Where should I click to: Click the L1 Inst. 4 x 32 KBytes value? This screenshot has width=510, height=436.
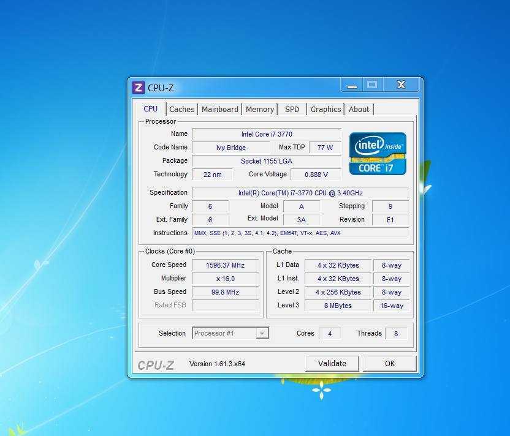(338, 279)
